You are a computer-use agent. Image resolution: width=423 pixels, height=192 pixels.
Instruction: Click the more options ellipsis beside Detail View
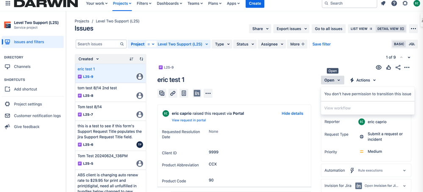coord(413,29)
